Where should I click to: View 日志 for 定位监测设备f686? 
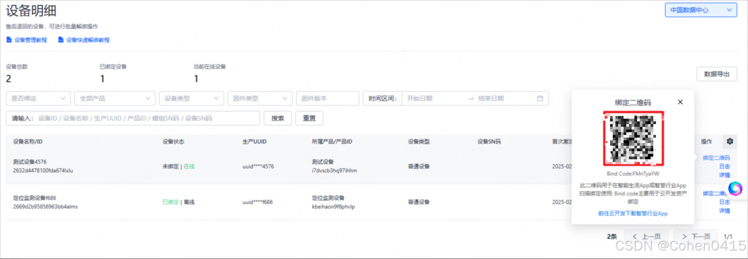pos(725,202)
